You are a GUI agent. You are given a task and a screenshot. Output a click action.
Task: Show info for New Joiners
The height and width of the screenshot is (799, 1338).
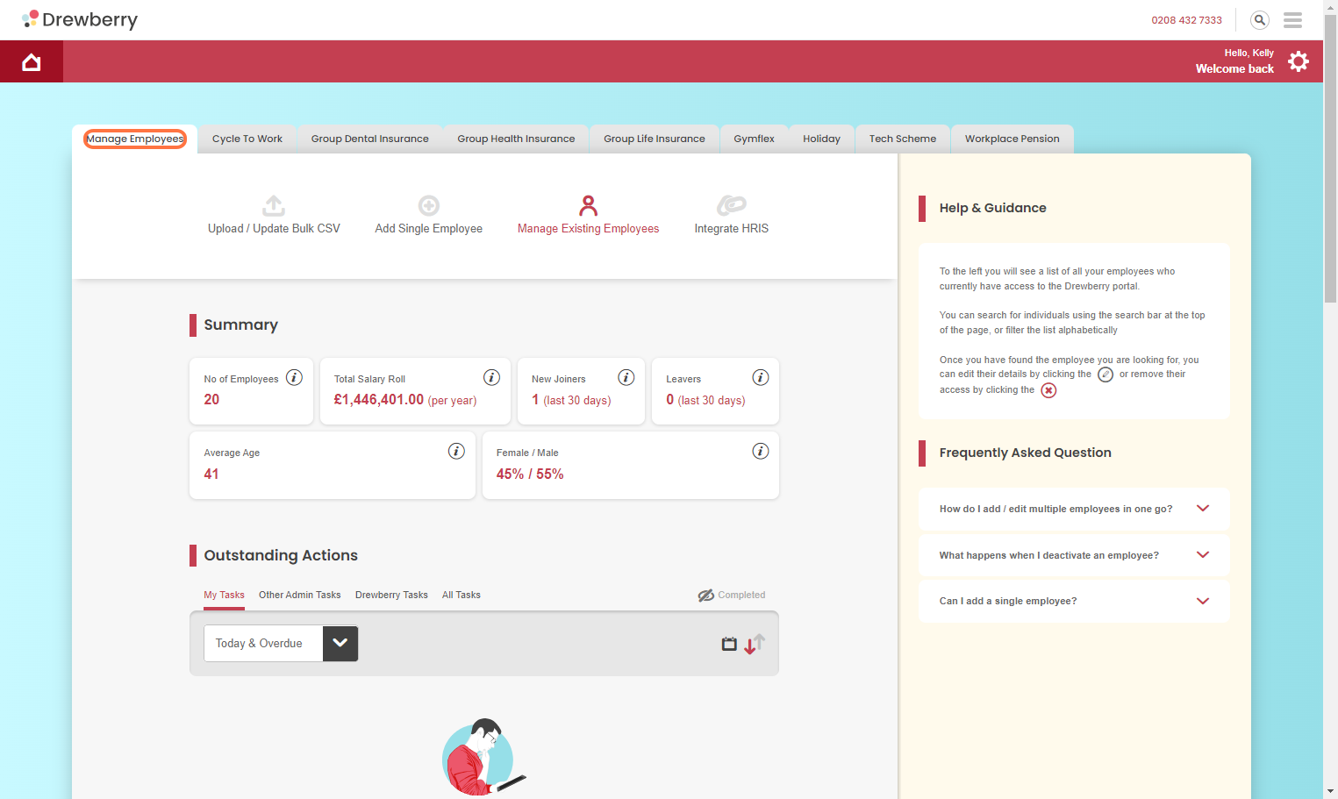[x=626, y=377]
